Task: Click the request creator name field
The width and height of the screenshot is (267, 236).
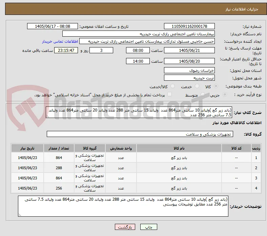Action: coord(147,41)
